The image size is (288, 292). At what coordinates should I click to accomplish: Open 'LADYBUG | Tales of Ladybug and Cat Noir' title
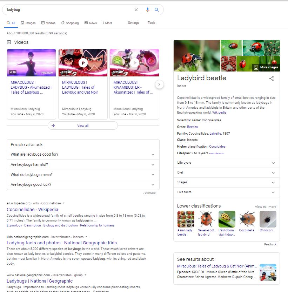pyautogui.click(x=80, y=87)
